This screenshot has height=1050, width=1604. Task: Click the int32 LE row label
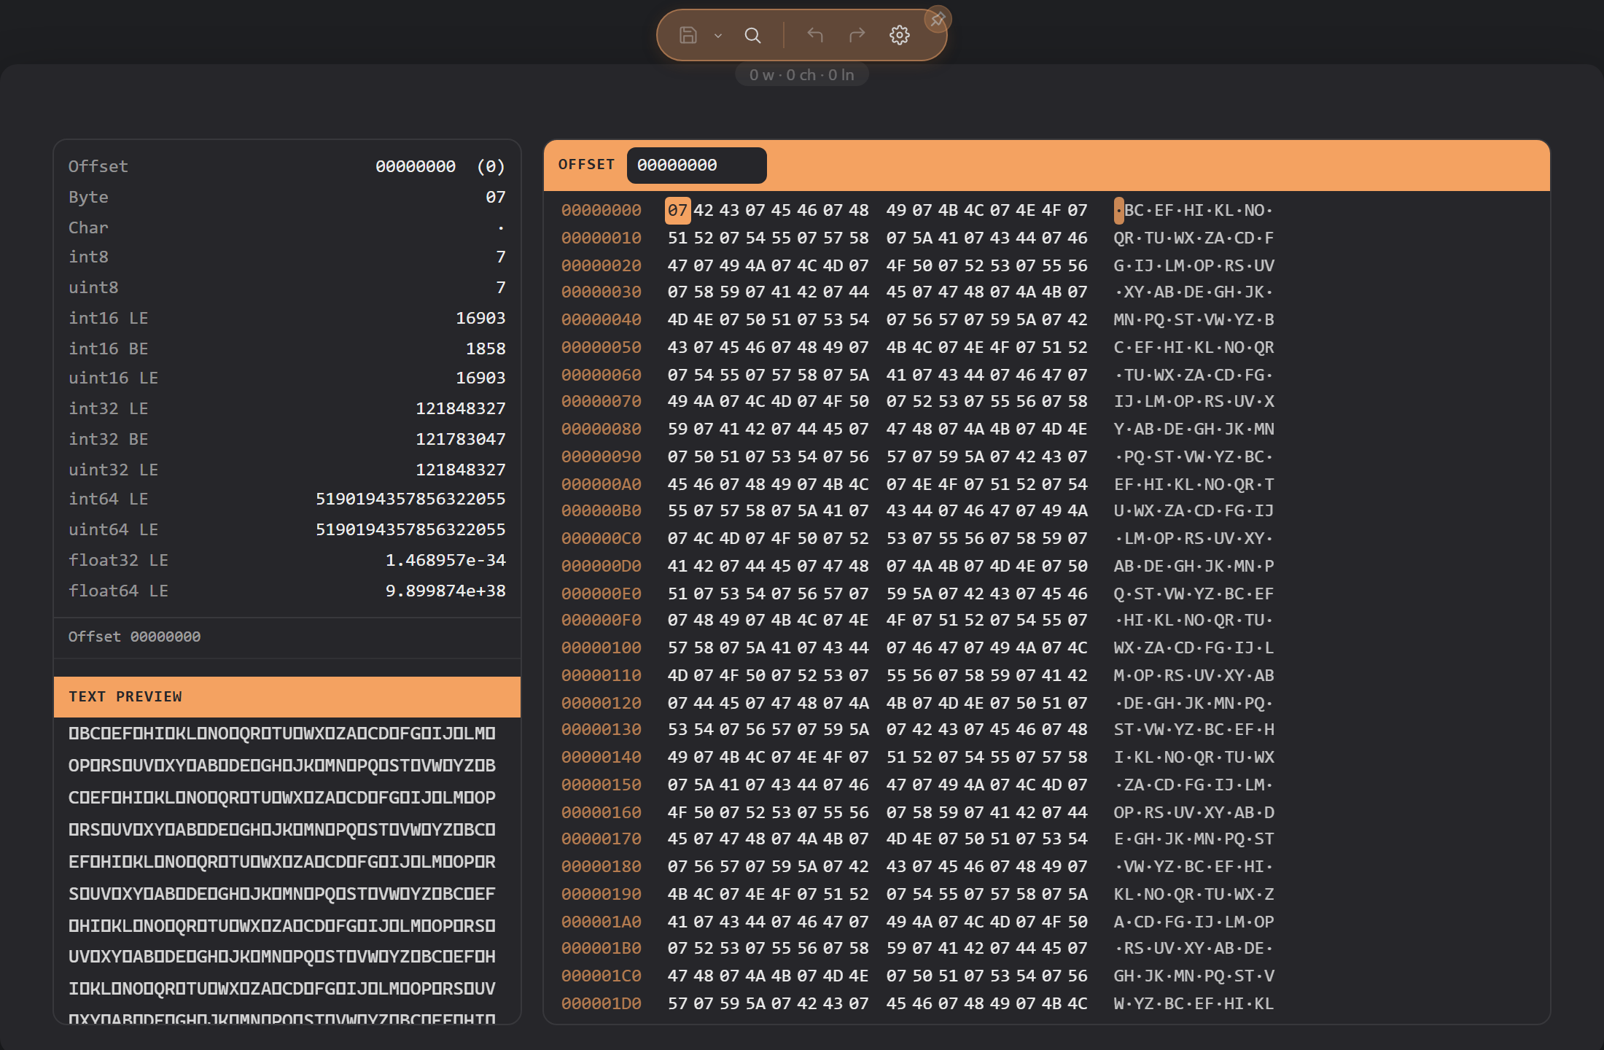point(109,408)
